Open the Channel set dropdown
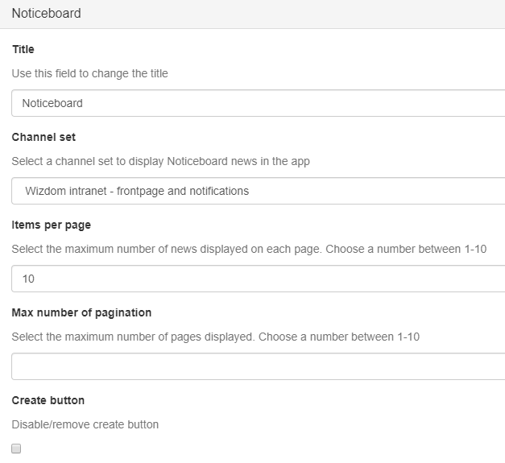This screenshot has width=505, height=463. pos(258,191)
